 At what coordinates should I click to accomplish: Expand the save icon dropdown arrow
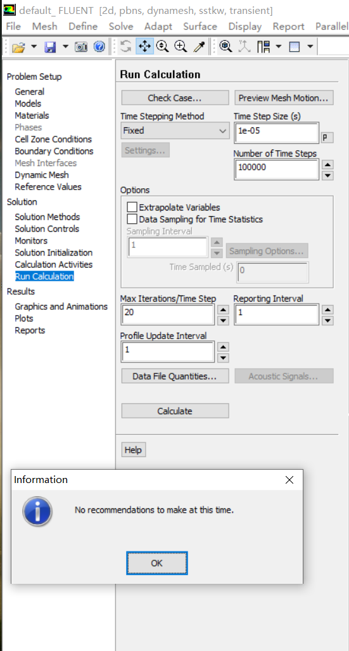(x=66, y=46)
